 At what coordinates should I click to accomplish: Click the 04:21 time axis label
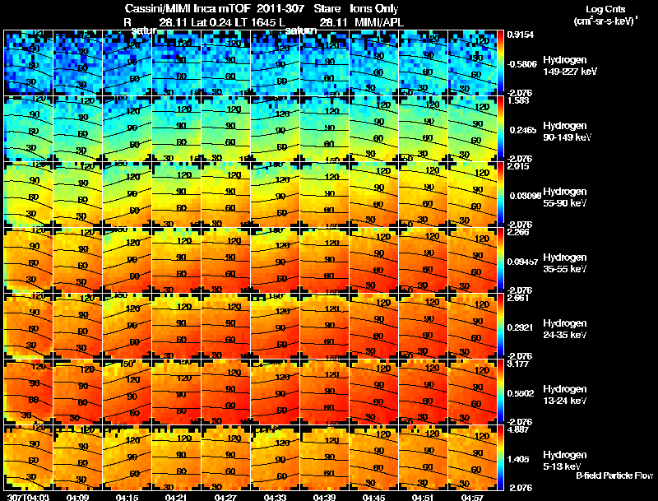pos(176,497)
